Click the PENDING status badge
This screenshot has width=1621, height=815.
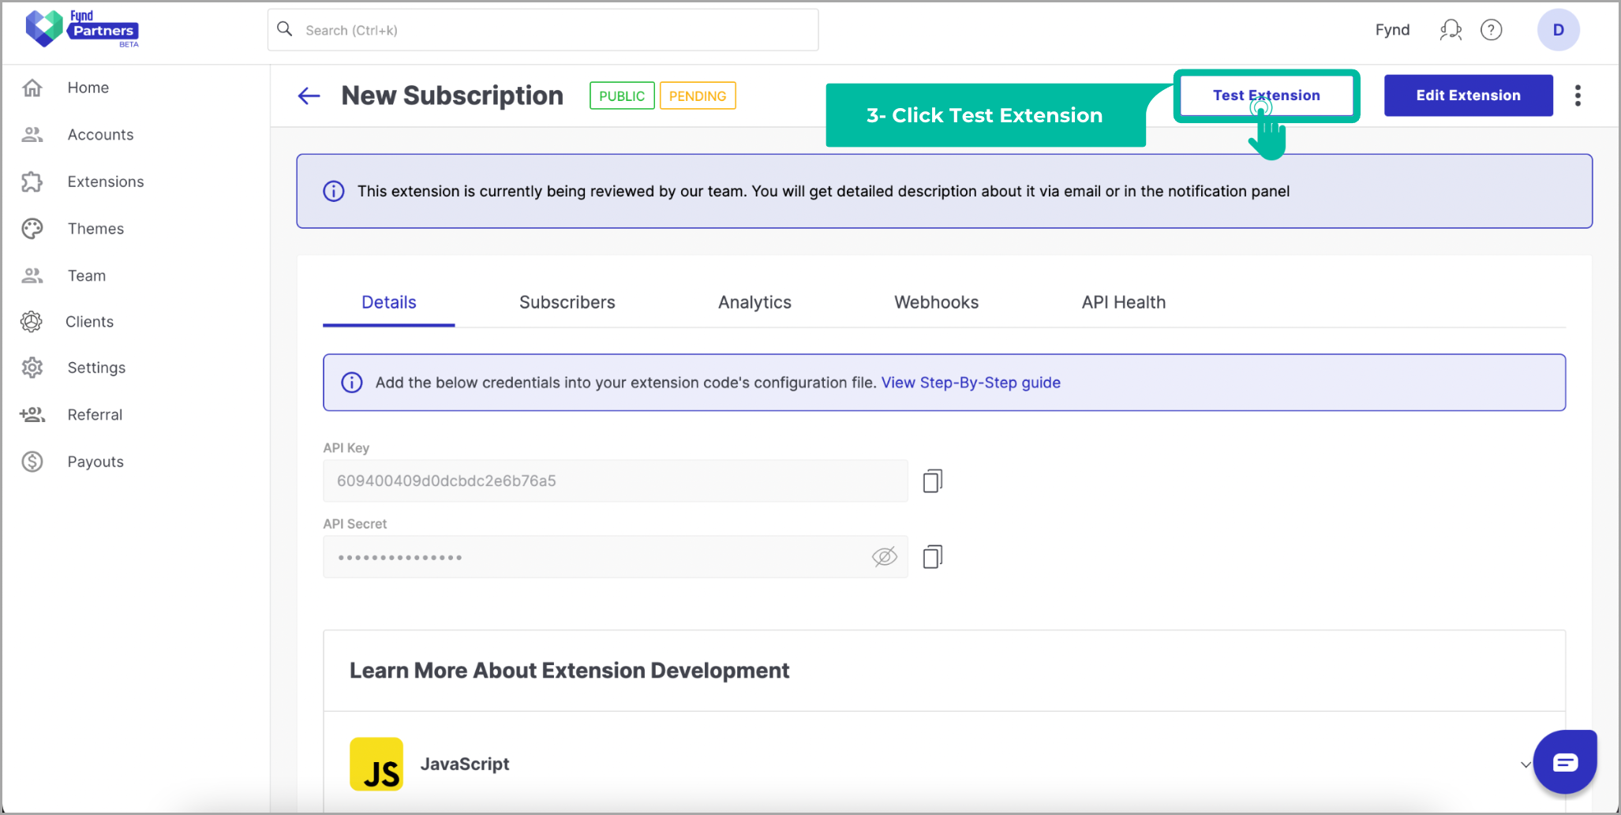click(698, 95)
